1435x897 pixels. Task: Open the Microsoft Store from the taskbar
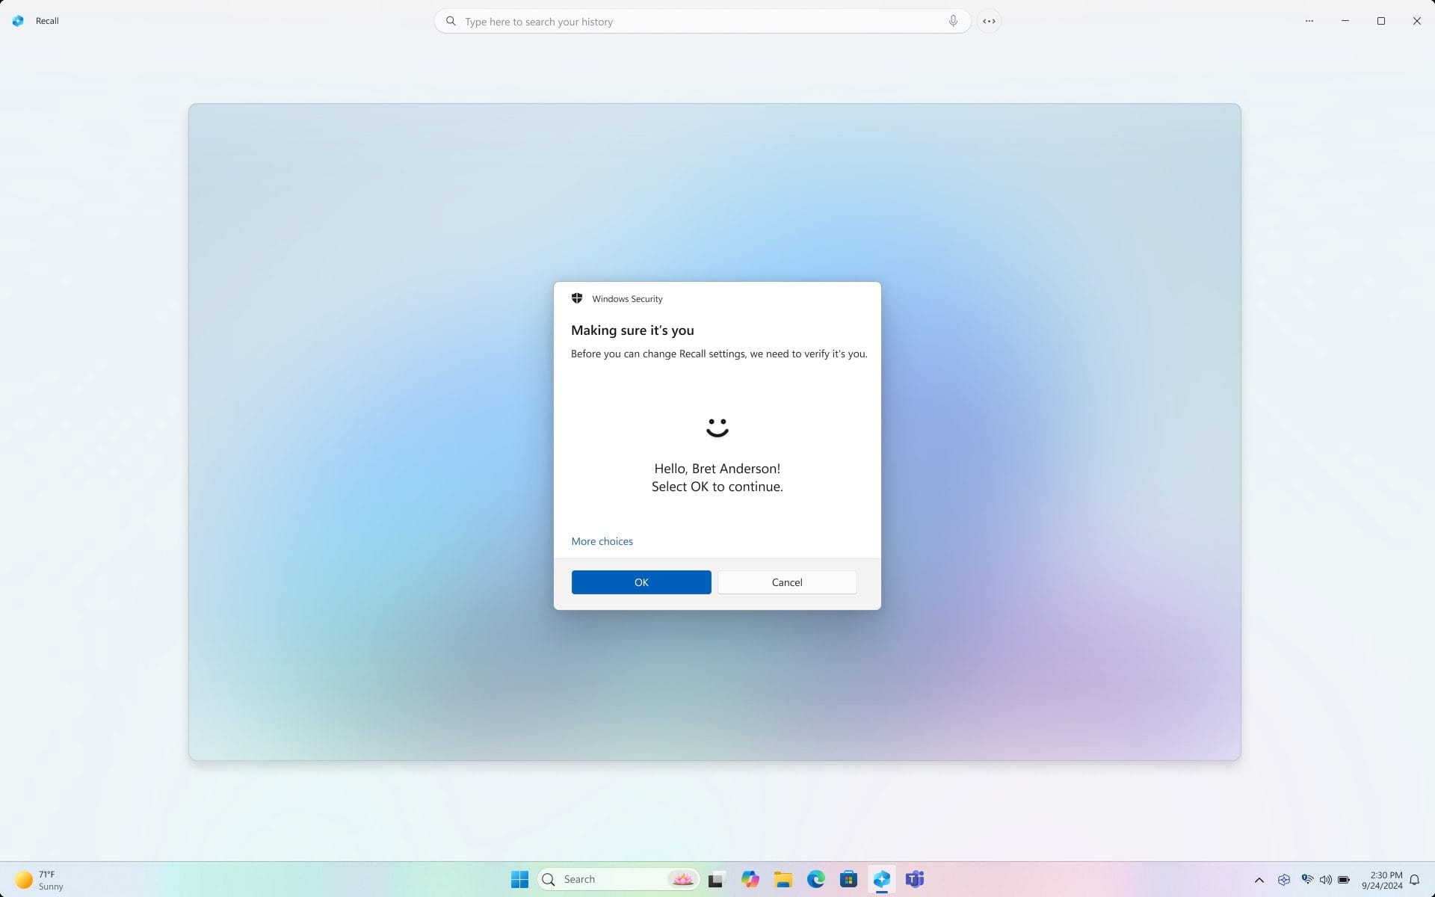pyautogui.click(x=848, y=879)
